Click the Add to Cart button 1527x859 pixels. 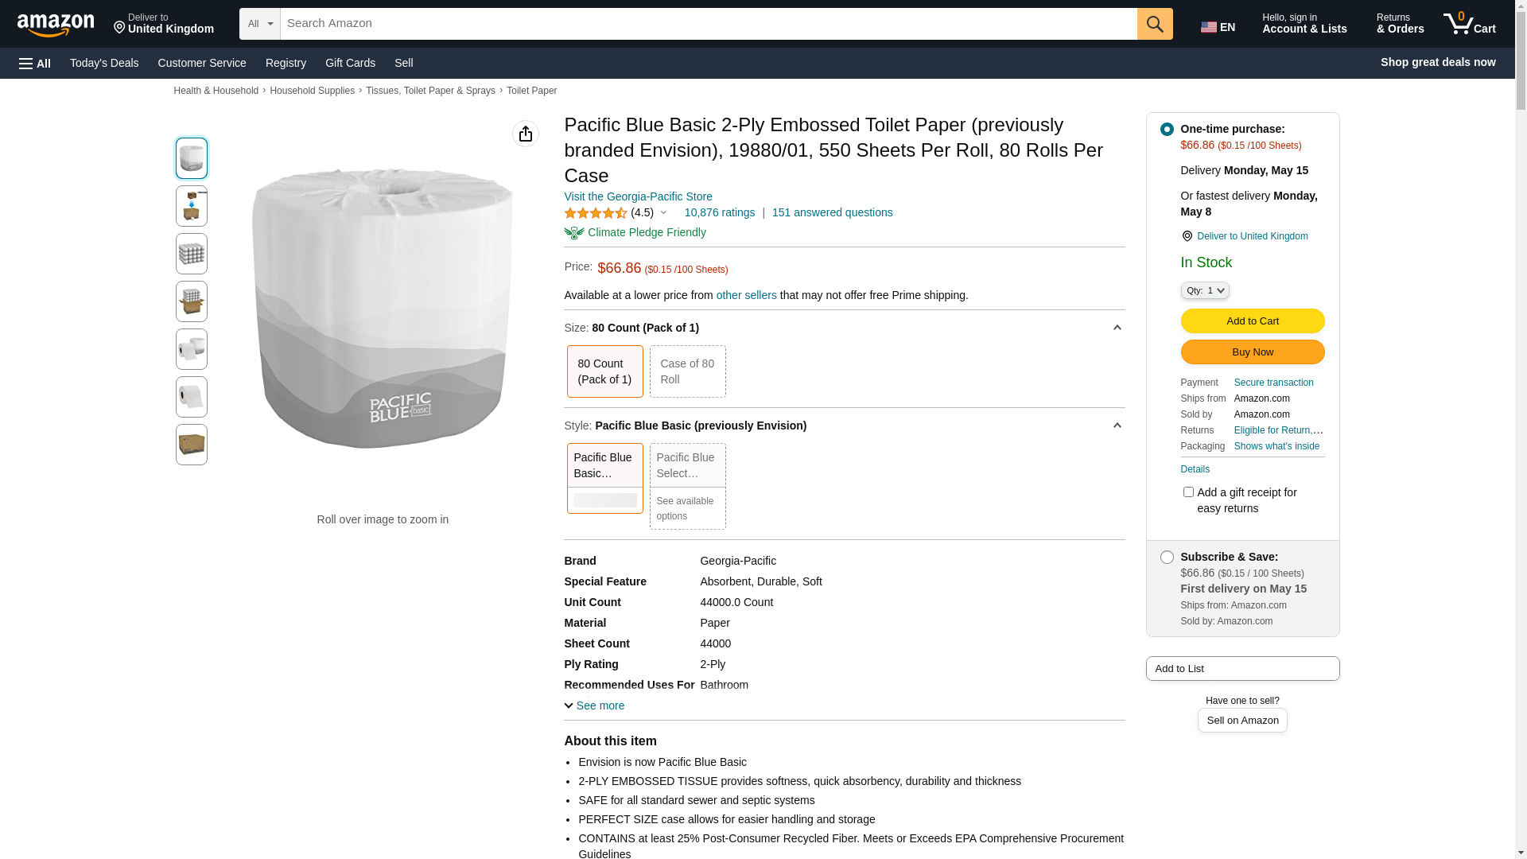(x=1252, y=321)
